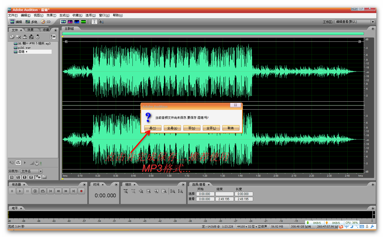Open the 编辑(E) menu

tap(26, 15)
